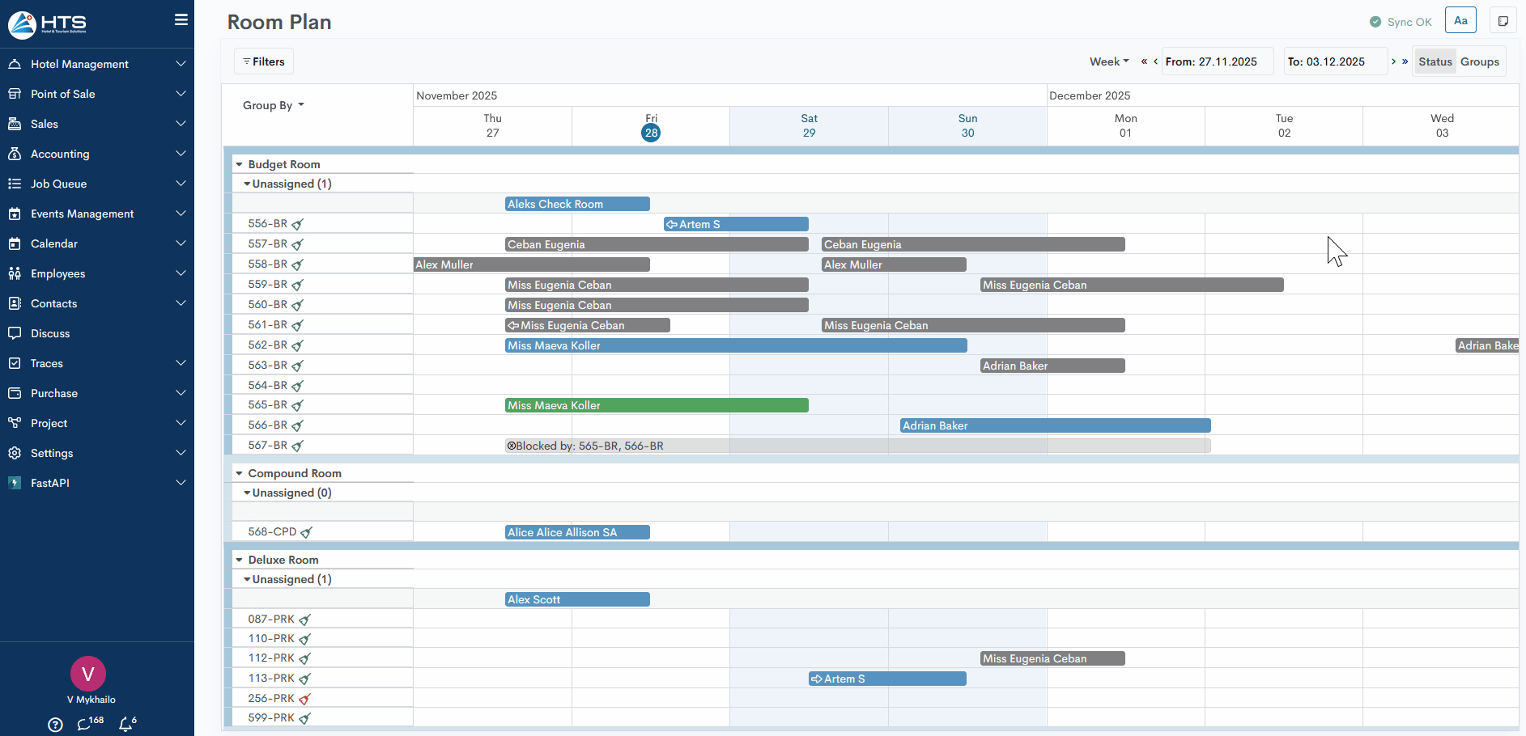Open the Group By dropdown

pyautogui.click(x=273, y=105)
